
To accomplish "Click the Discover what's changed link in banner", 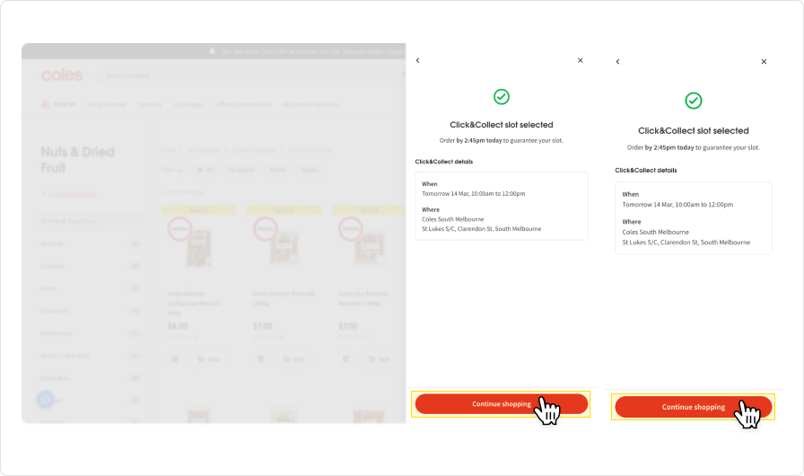I will coord(374,51).
